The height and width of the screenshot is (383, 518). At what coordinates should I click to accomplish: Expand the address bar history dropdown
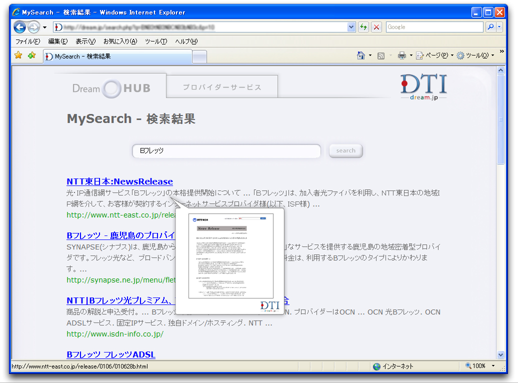351,27
